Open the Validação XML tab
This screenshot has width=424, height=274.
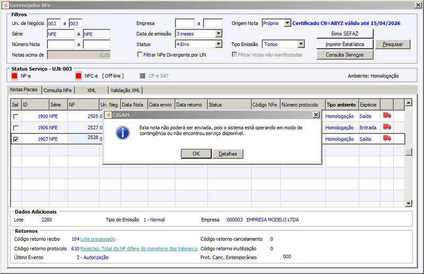(x=125, y=90)
